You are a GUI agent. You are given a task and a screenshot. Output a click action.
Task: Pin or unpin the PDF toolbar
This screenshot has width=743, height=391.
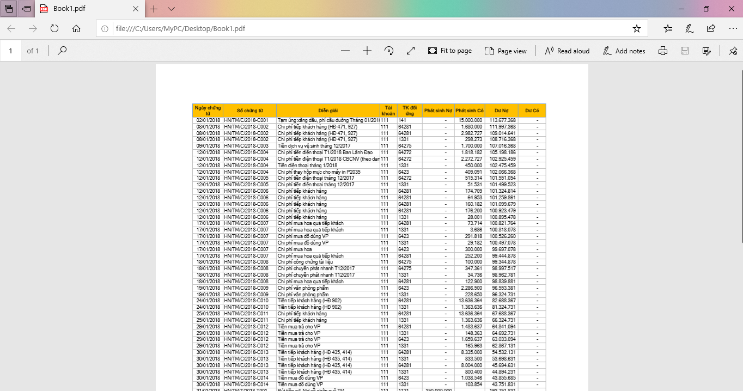click(x=733, y=51)
